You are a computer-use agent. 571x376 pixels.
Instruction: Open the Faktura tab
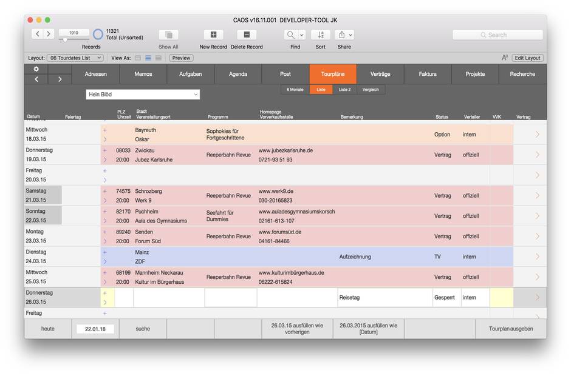point(428,74)
